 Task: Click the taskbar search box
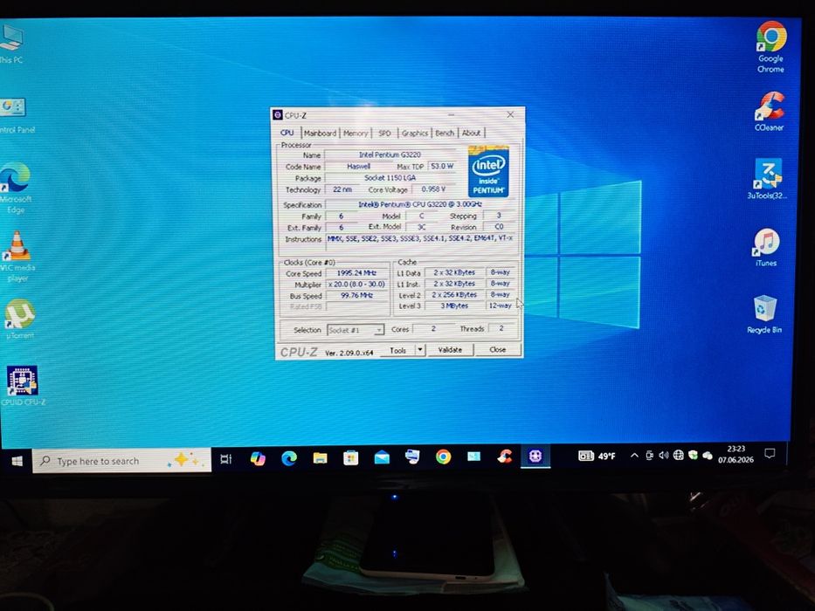pos(121,460)
